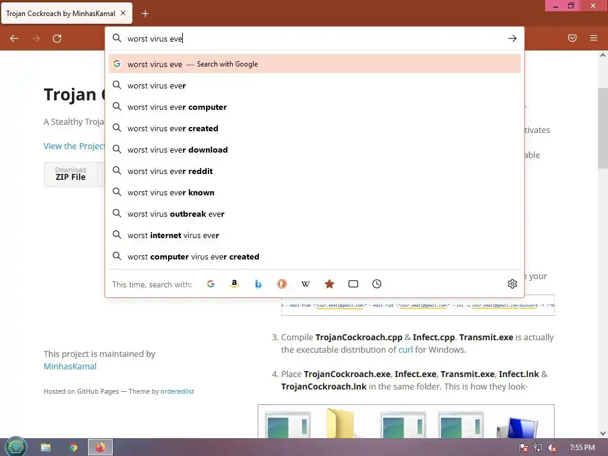This screenshot has width=608, height=456.
Task: Open the orderedlist theme link
Action: pyautogui.click(x=177, y=391)
